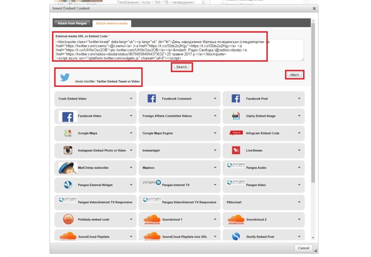This screenshot has width=371, height=257.
Task: Select the SoundCloud Playlists nice URL icon
Action: (152, 236)
